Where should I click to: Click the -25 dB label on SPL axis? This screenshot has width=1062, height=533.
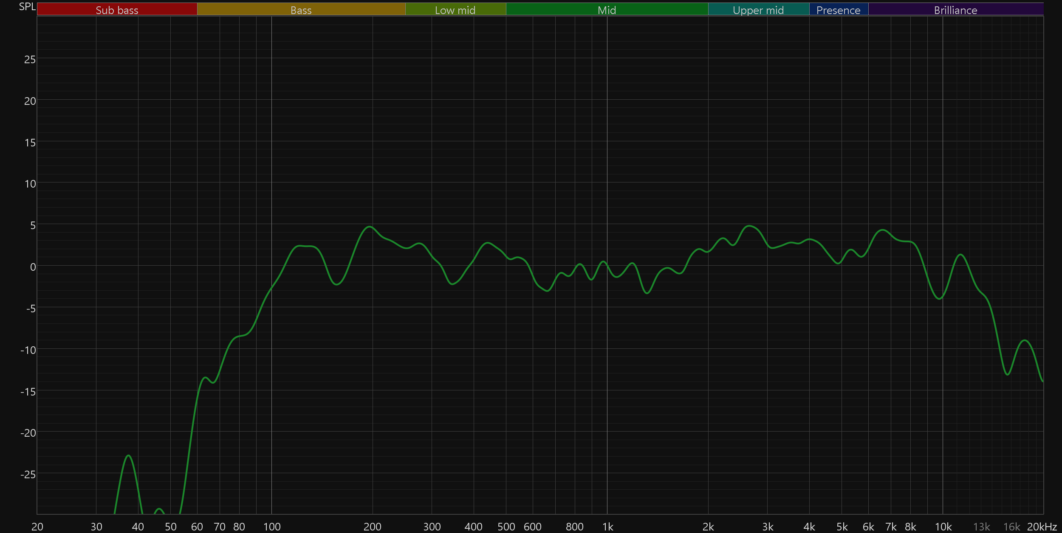(x=28, y=474)
